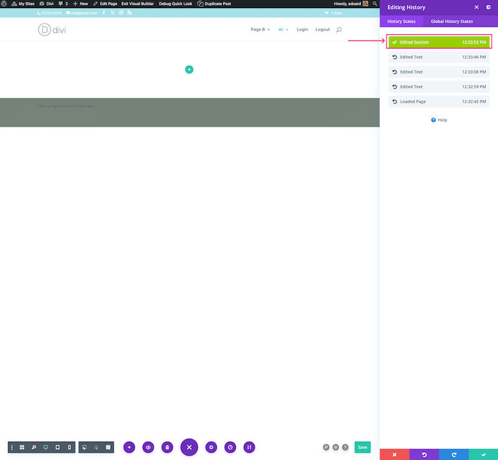
Task: Click the mail@mail.com email link
Action: pyautogui.click(x=82, y=13)
